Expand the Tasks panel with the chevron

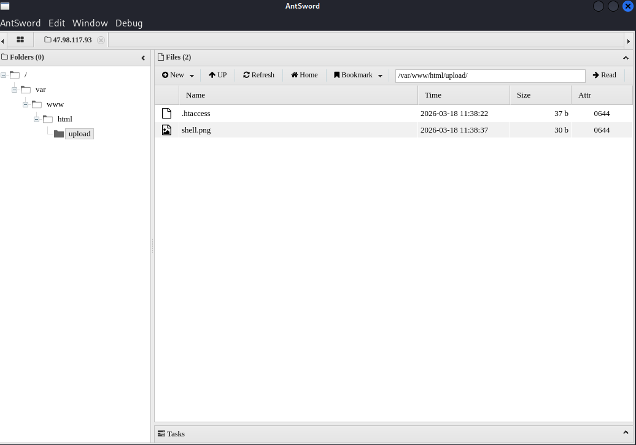coord(626,433)
